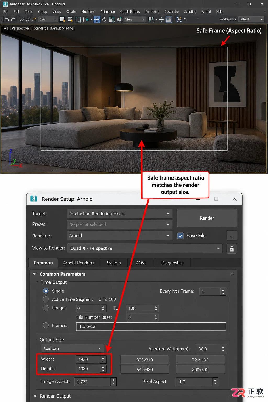Click the Use Pivot Point Center icon
Viewport: 268px width, 402px height.
pos(151,19)
